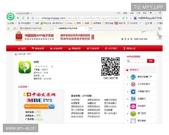169x135 pixels.
Task: Expand the favorites dropdown arrow next to 收藏
Action: 16,23
